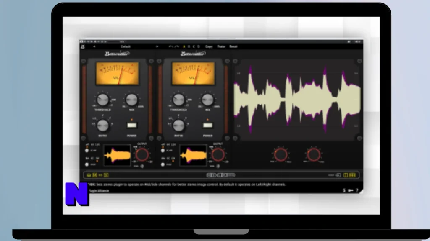Click the Paste button
430x241 pixels.
221,47
